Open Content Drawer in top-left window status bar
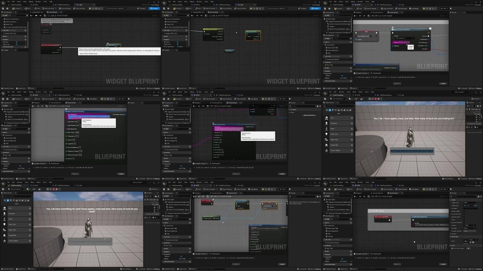483x271 pixels. [8, 88]
